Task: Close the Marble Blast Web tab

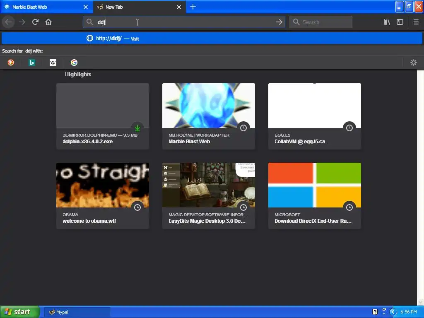Action: tap(86, 7)
